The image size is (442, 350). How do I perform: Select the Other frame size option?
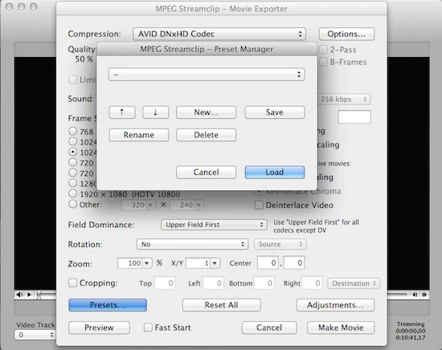(72, 204)
